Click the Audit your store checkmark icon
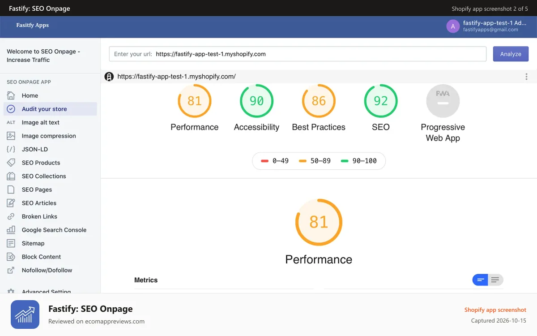 pos(11,109)
